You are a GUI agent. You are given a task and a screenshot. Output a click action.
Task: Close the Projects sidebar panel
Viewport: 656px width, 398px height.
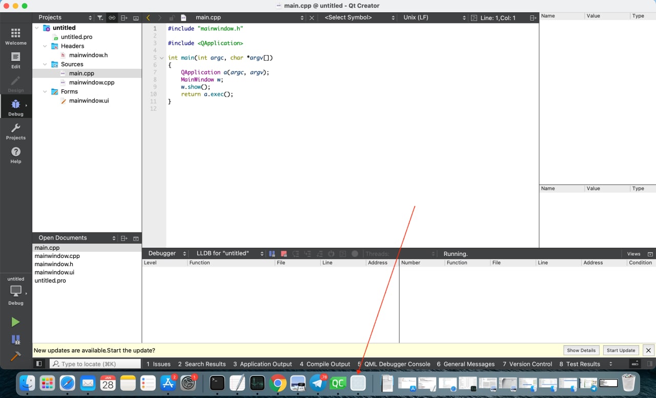[x=136, y=17]
